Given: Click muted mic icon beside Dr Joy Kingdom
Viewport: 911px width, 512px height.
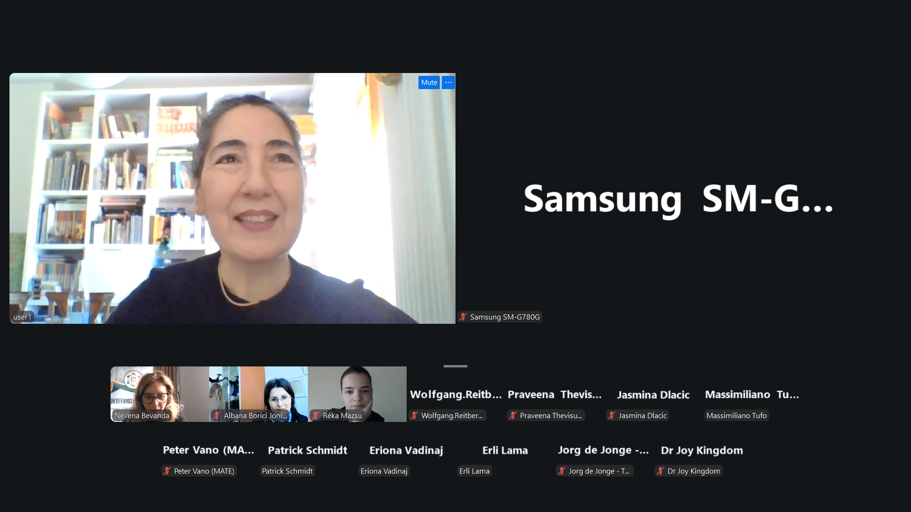Looking at the screenshot, I should [x=661, y=471].
